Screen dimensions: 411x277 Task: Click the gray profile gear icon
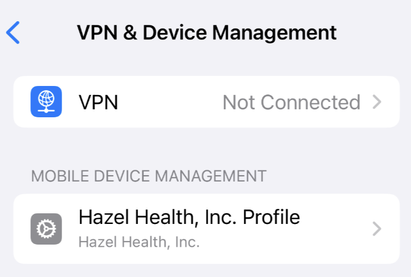[x=46, y=229]
